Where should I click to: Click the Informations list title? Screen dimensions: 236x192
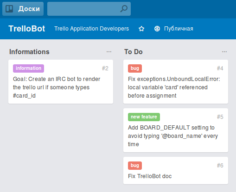coord(29,52)
